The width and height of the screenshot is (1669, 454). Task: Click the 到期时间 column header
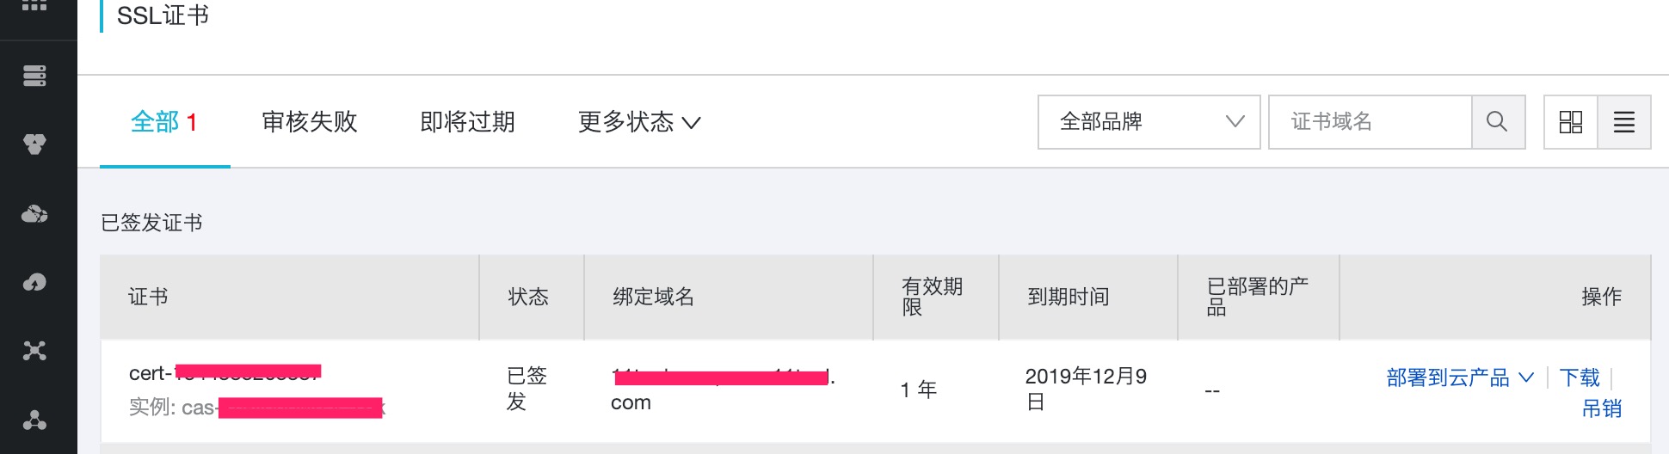point(1069,297)
